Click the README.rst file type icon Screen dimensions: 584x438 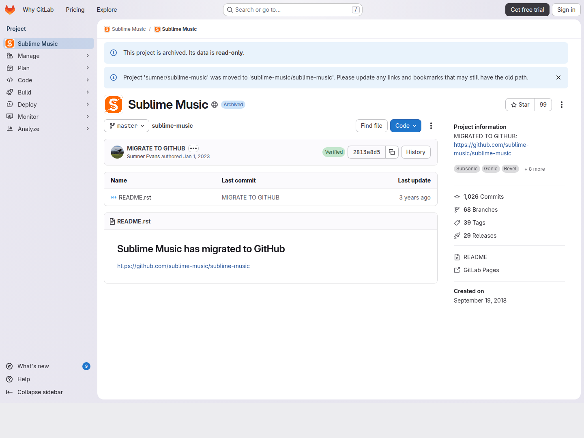(x=114, y=198)
